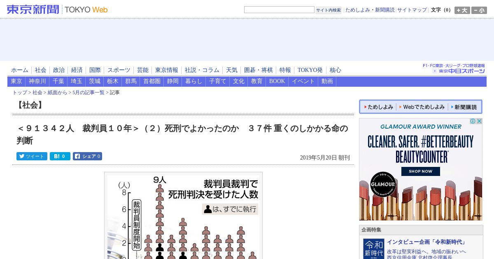
Task: Open the 東京情報 section
Action: point(167,70)
